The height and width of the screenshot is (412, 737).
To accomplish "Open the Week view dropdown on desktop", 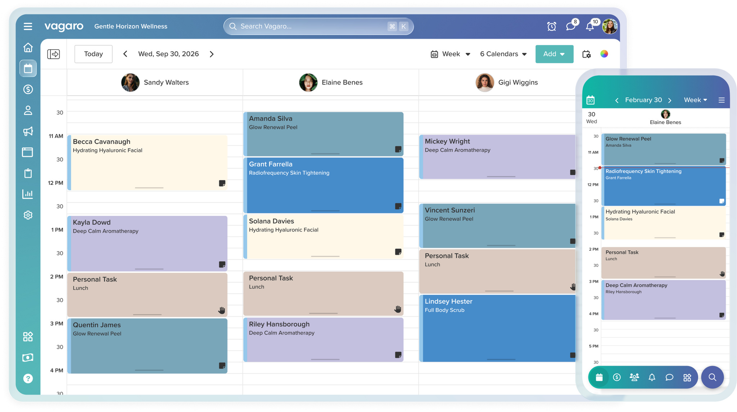I will pyautogui.click(x=451, y=54).
